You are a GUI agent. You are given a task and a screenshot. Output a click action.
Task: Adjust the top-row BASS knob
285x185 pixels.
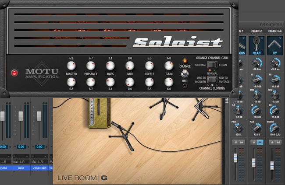pyautogui.click(x=110, y=66)
